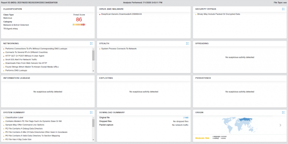The height and width of the screenshot is (144, 288).
Task: Click the Networking list scroll up arrow
Action: 93,49
